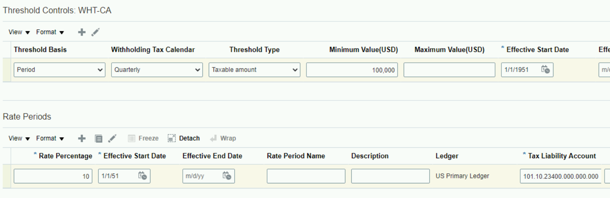Click the edit pencil in Rate Periods
The height and width of the screenshot is (198, 610).
click(112, 139)
